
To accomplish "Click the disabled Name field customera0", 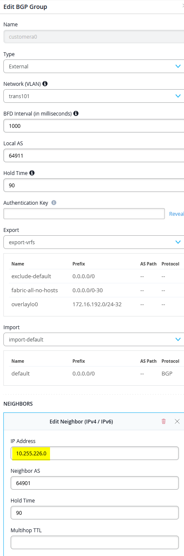I will 94,37.
